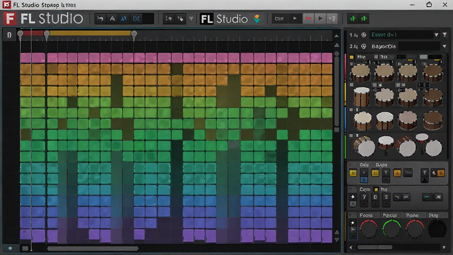
Task: Click the down triangle at the right panel's bottom-right
Action: pyautogui.click(x=444, y=247)
